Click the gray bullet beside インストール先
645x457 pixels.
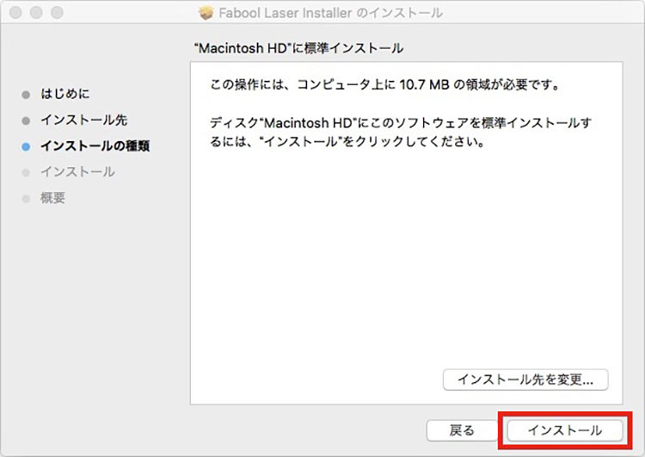(26, 121)
